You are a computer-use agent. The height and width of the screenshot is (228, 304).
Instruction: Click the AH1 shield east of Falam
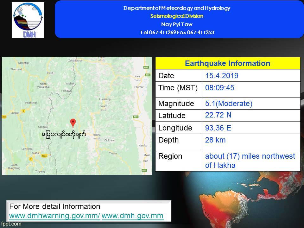136,117
